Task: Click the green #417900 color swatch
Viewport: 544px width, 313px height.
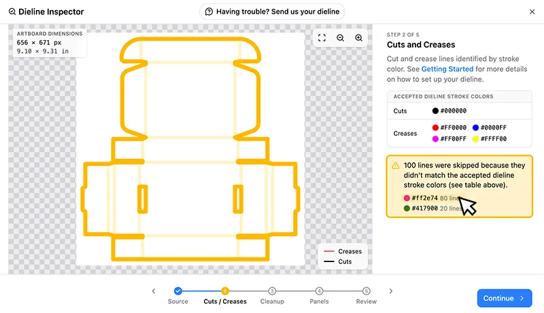Action: tap(407, 208)
